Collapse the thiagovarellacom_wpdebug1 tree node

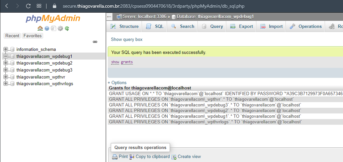point(6,56)
